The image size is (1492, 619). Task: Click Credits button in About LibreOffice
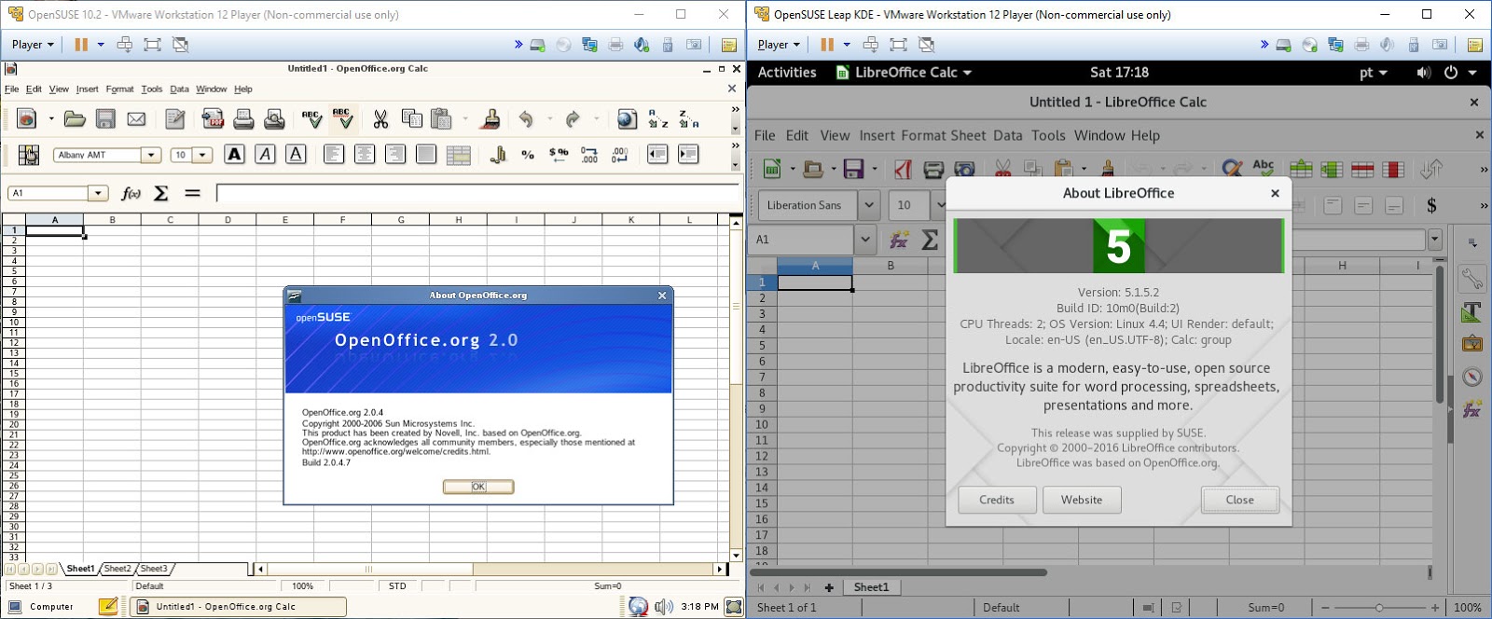[997, 500]
